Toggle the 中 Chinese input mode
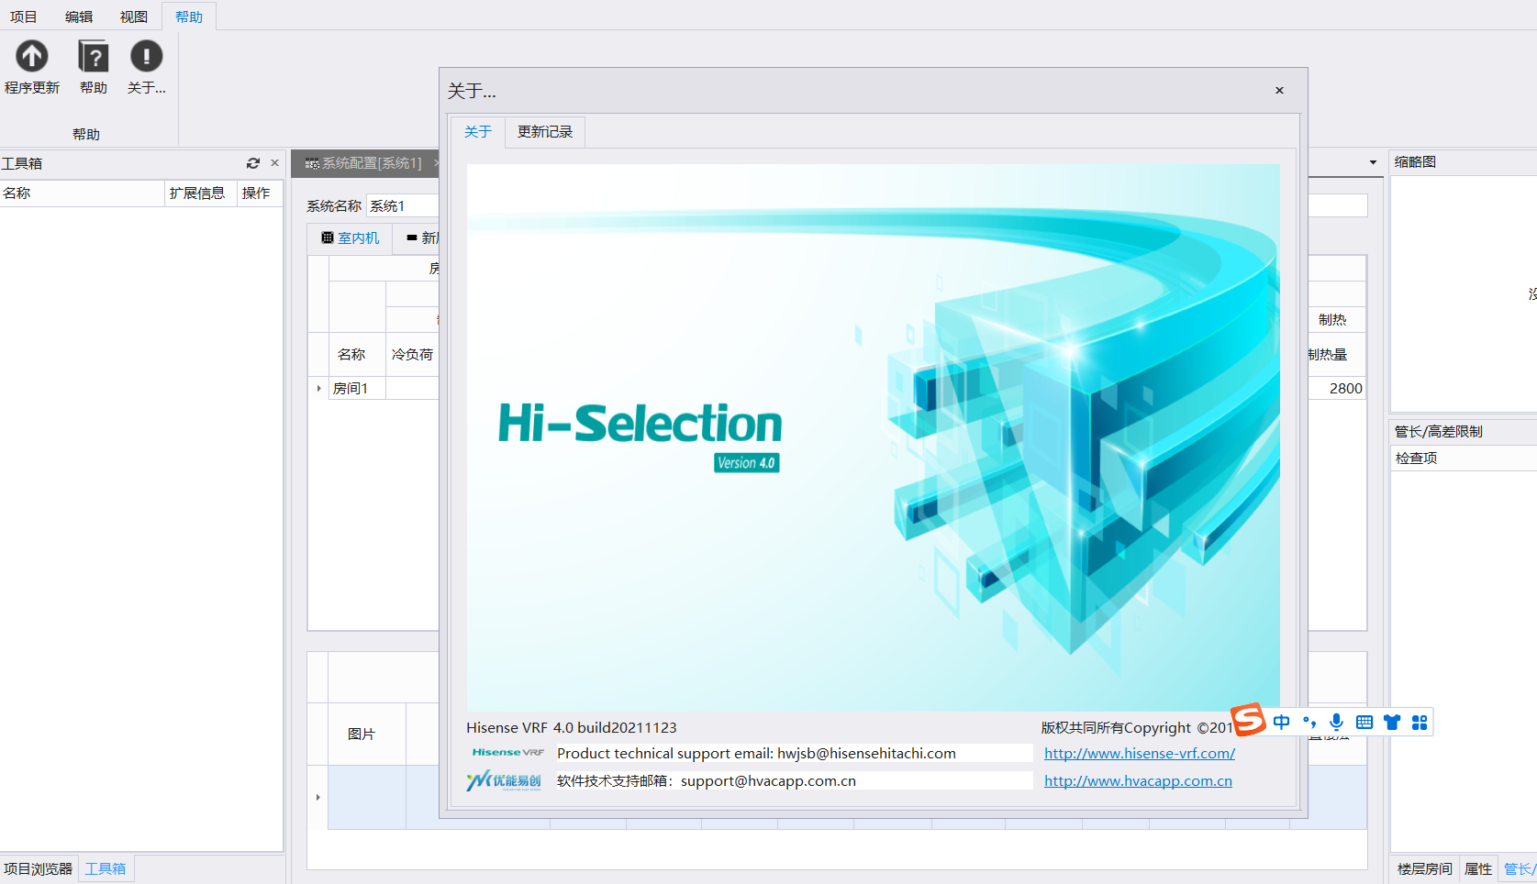The image size is (1537, 884). tap(1282, 723)
